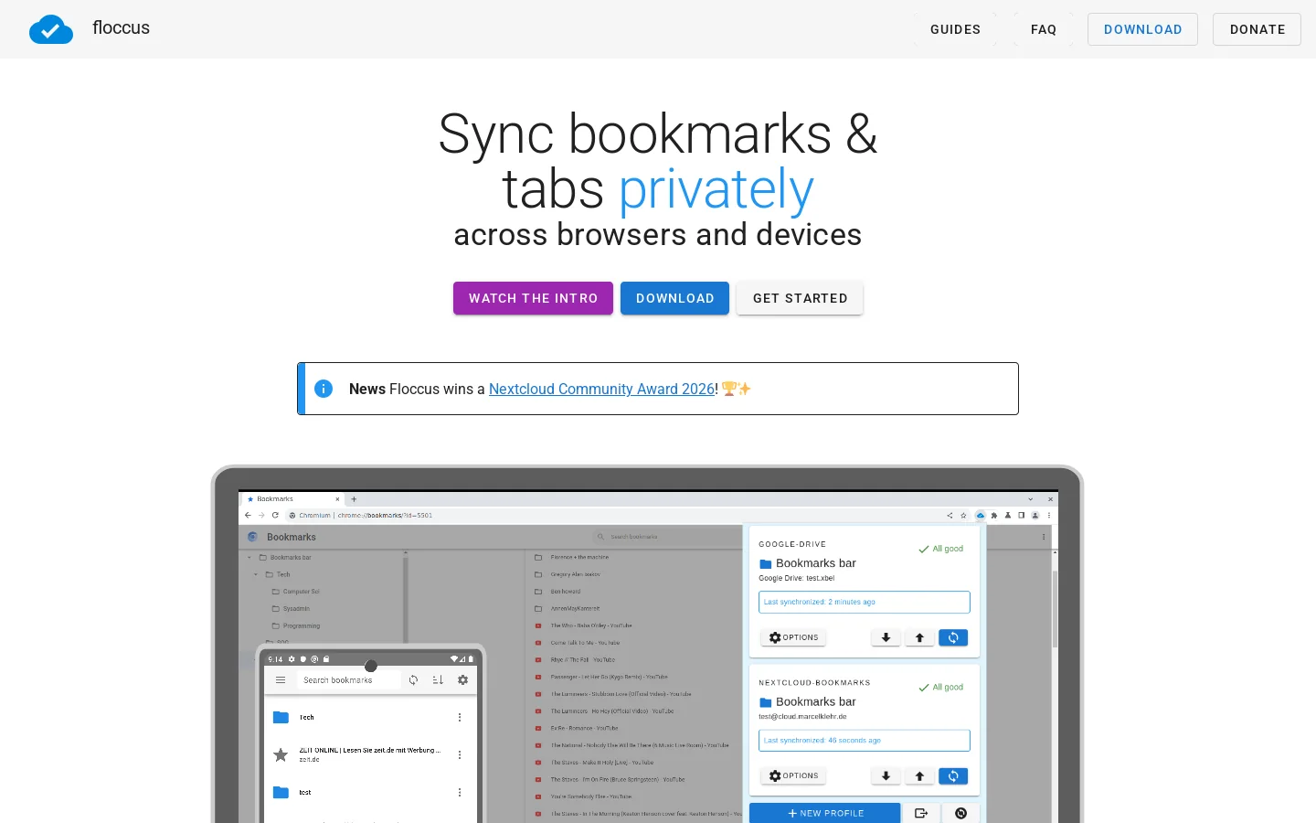Click the floccus cloud checkmark logo
This screenshot has height=823, width=1316.
(51, 29)
